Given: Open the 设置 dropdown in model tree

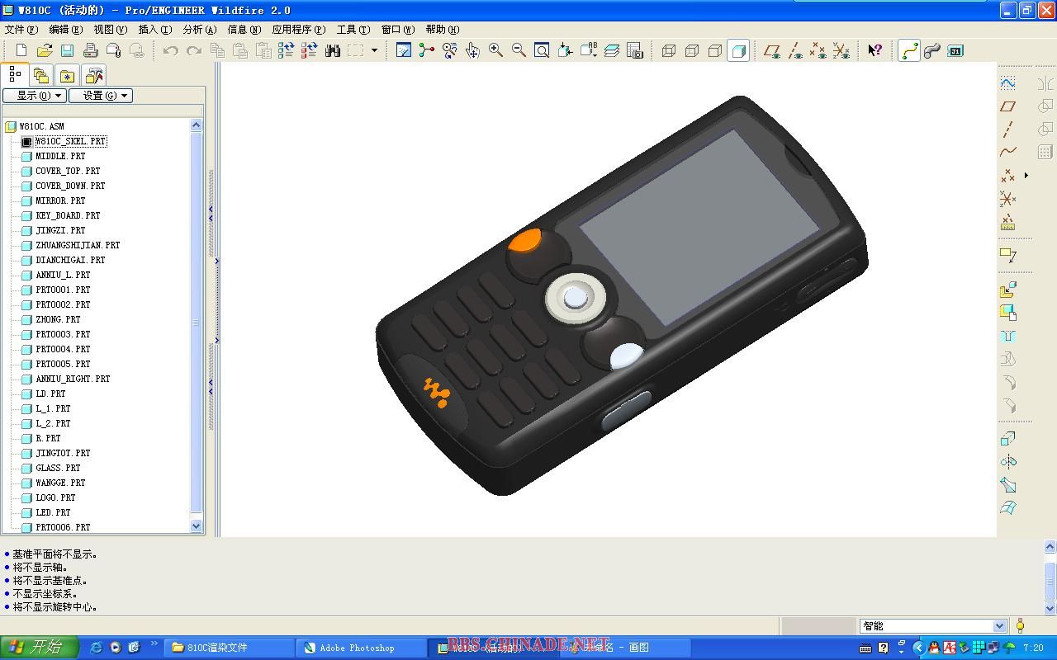Looking at the screenshot, I should pyautogui.click(x=101, y=96).
